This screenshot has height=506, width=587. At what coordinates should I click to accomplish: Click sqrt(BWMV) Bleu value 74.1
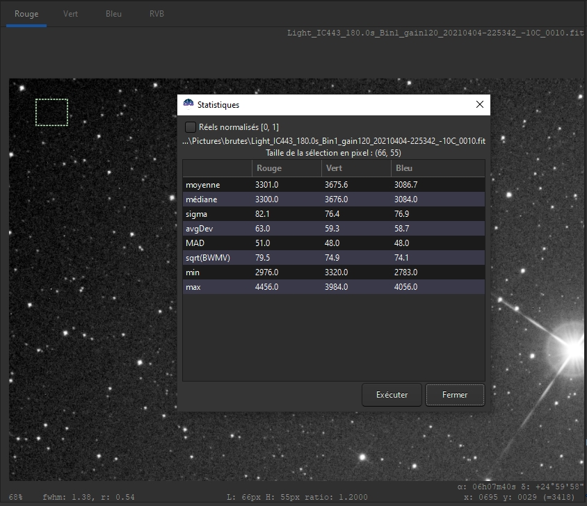tap(401, 258)
